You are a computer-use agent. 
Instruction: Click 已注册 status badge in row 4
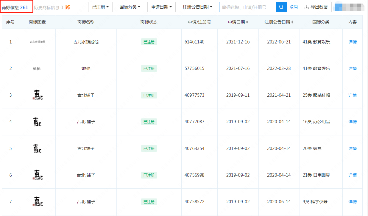[149, 122]
